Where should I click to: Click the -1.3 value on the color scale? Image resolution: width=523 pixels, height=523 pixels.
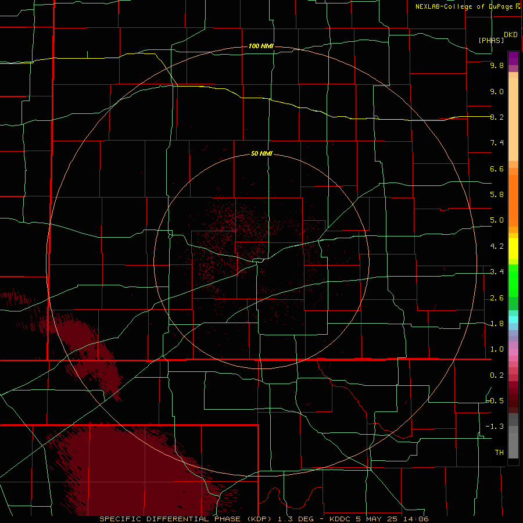(495, 427)
